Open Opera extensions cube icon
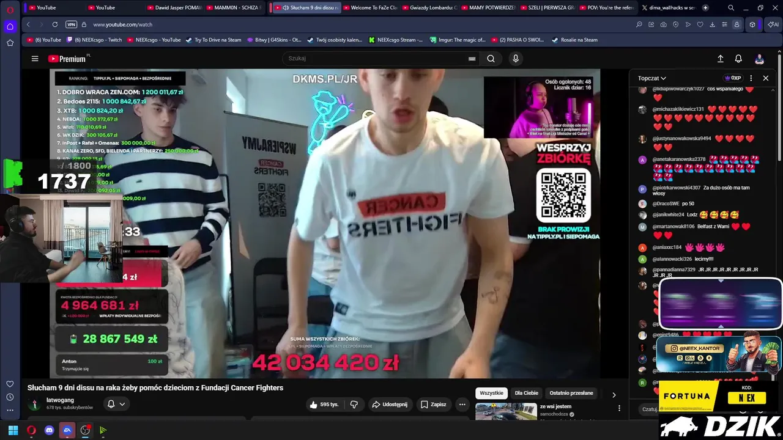The image size is (783, 440). (x=752, y=24)
